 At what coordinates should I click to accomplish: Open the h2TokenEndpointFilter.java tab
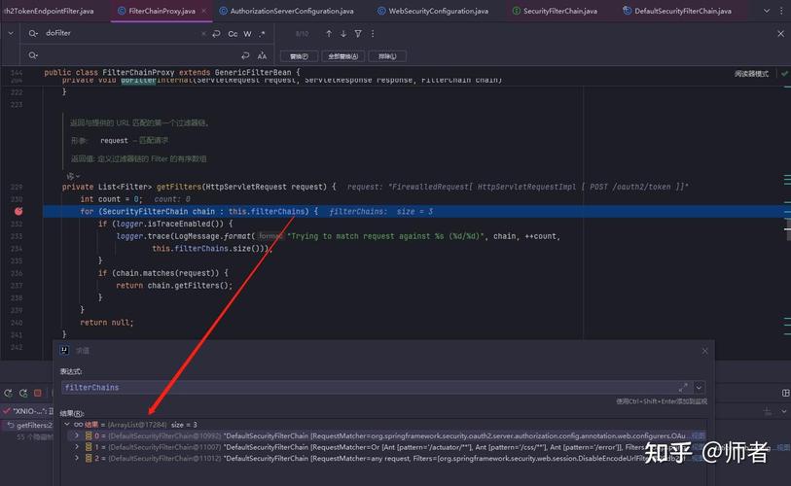tap(48, 11)
